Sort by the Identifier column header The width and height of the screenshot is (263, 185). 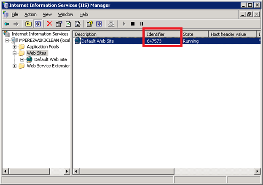[163, 34]
